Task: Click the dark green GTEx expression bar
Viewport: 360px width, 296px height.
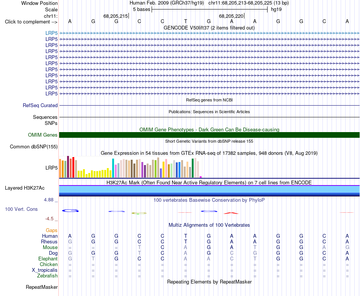Action: pos(193,168)
